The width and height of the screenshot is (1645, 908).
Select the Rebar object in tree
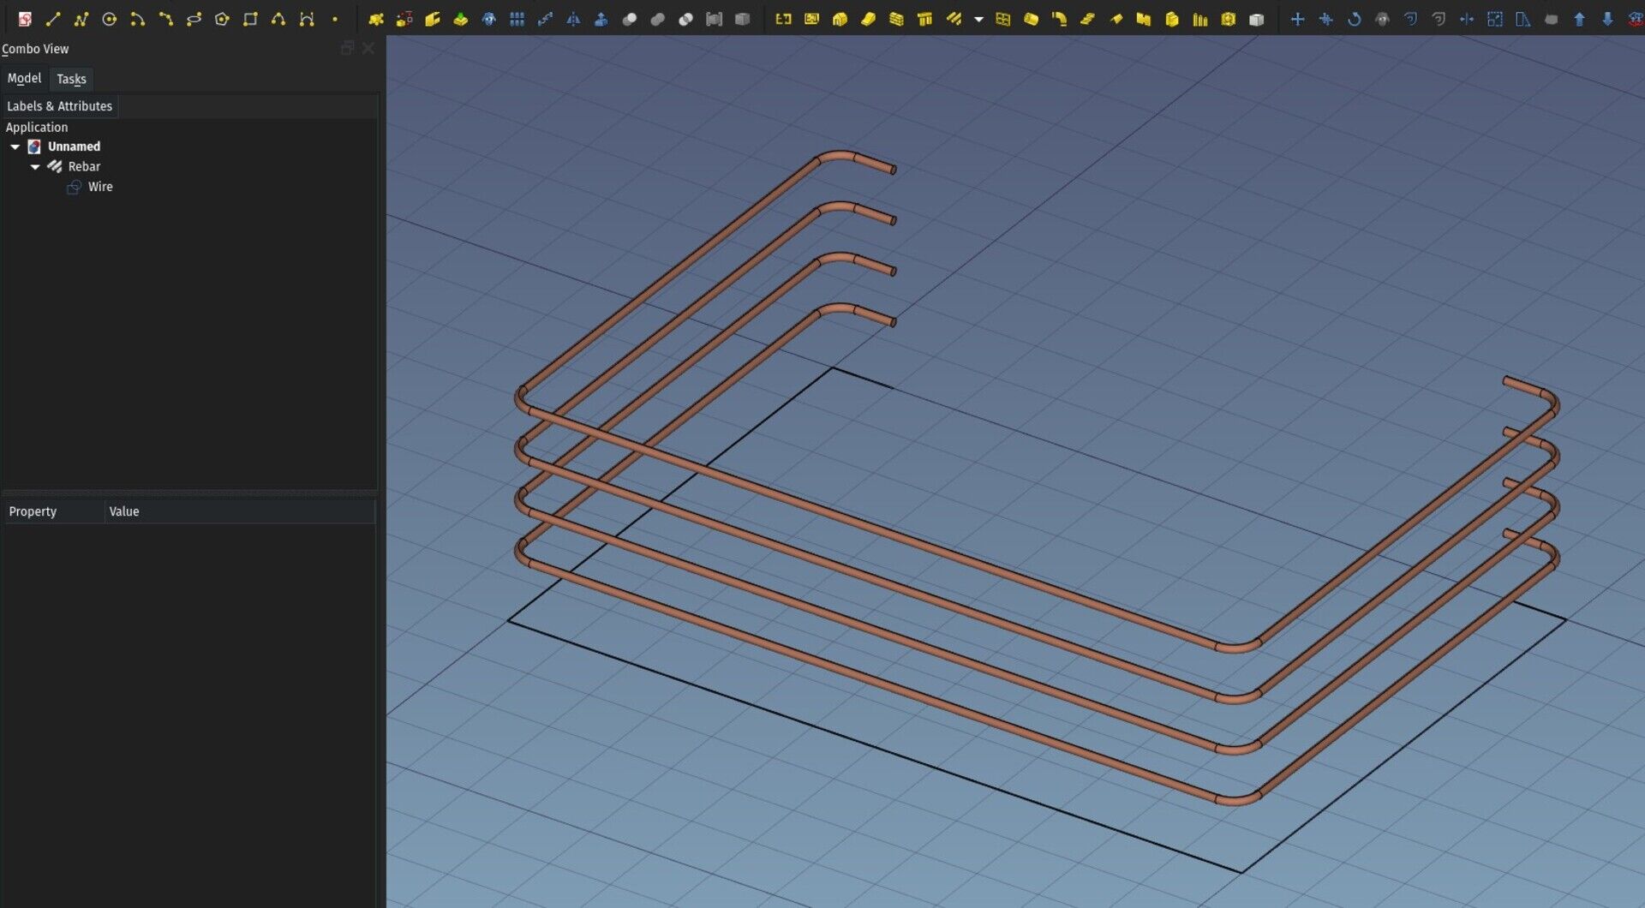[84, 166]
